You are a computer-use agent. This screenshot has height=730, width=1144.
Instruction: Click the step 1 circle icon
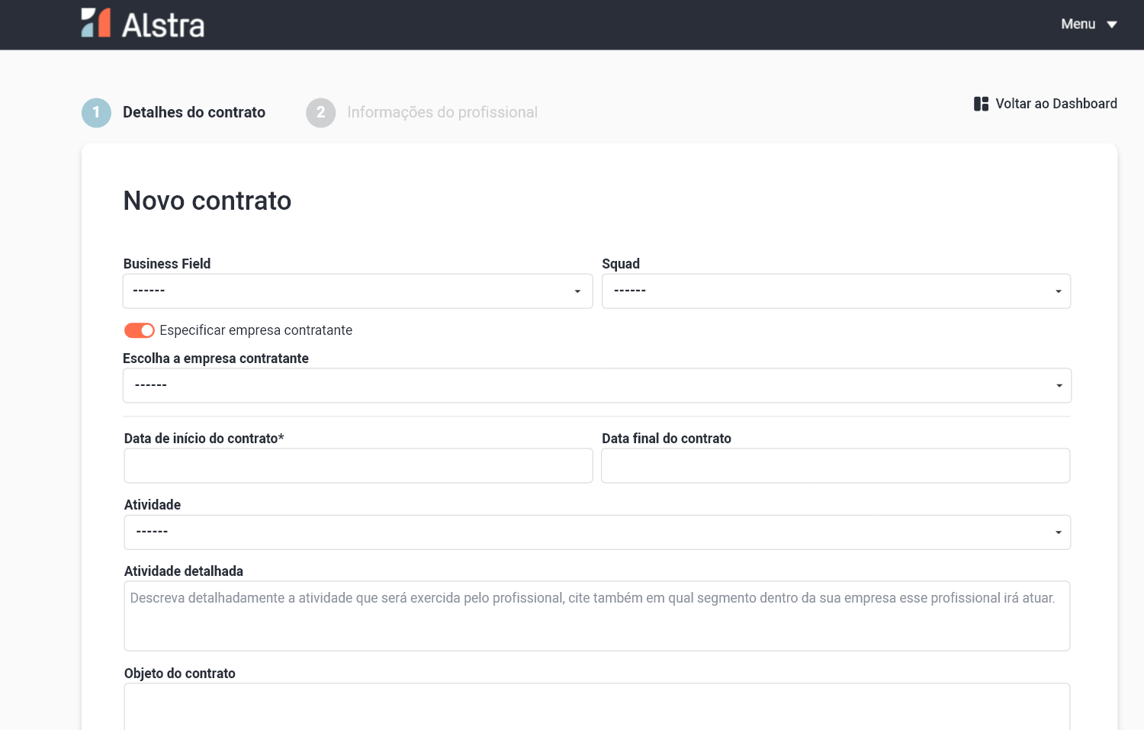click(x=96, y=113)
